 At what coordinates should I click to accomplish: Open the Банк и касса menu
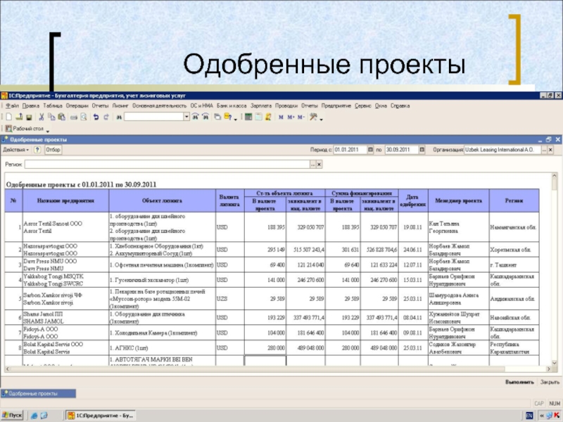[x=232, y=106]
